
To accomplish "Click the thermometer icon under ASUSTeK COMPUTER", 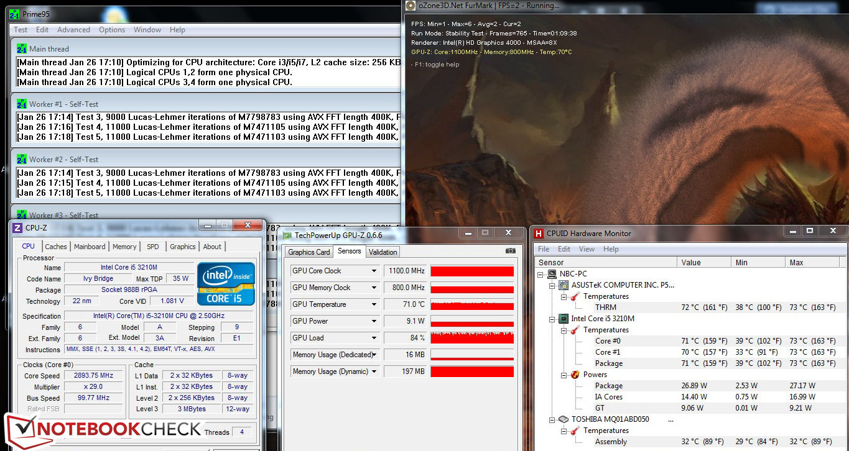I will pos(575,296).
